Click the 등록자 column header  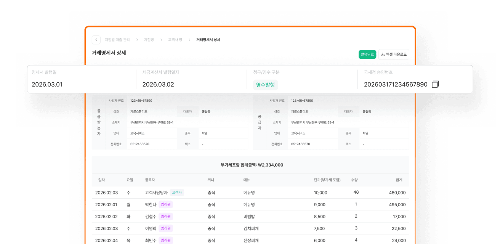click(150, 180)
